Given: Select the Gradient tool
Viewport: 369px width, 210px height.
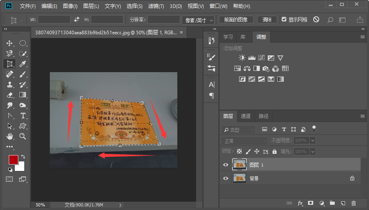Looking at the screenshot, I should click(x=23, y=95).
